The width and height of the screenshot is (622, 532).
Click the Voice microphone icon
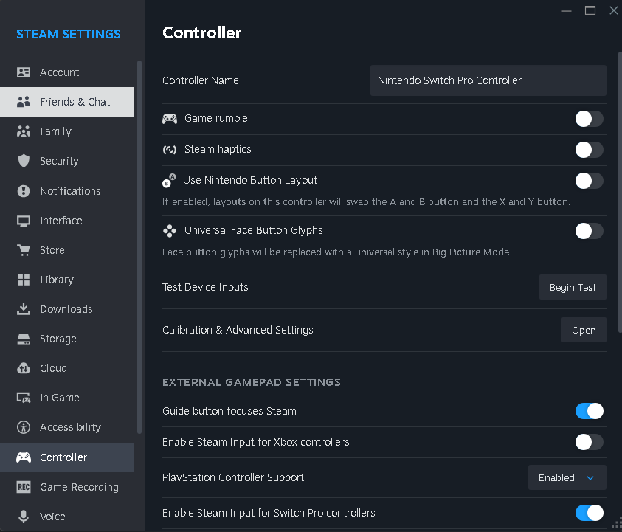(x=24, y=517)
